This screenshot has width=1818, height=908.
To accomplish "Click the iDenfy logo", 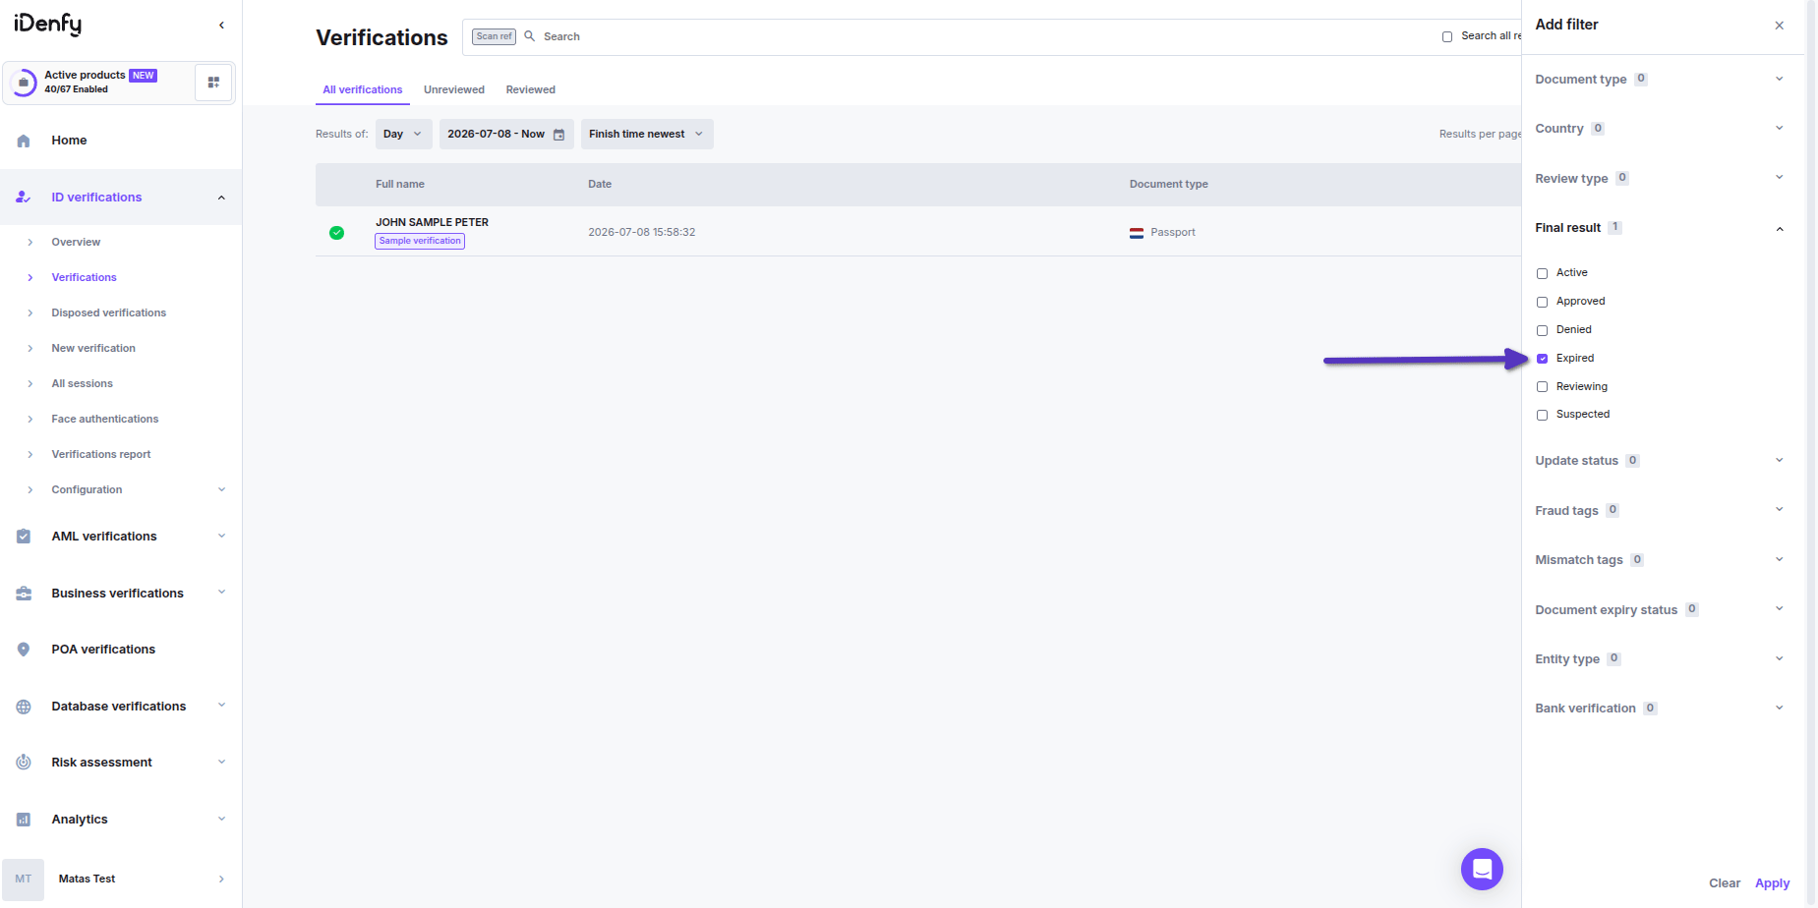I will coord(47,24).
